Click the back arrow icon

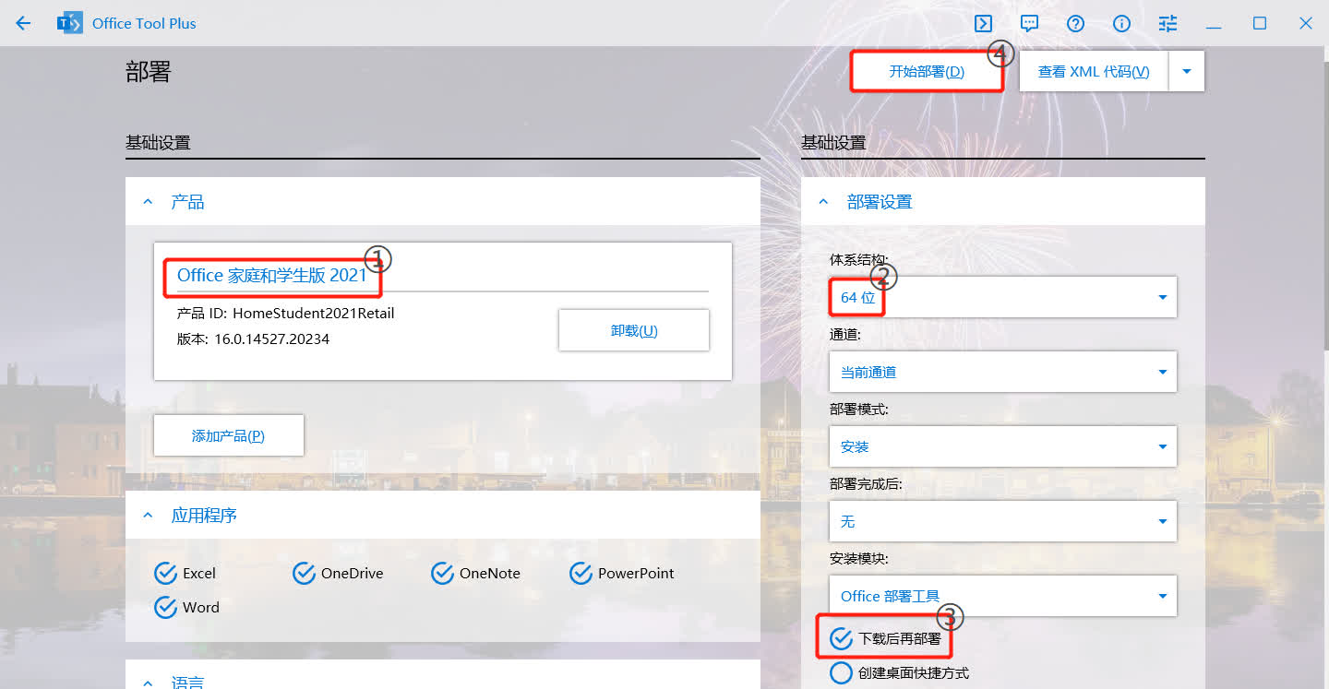[x=23, y=23]
